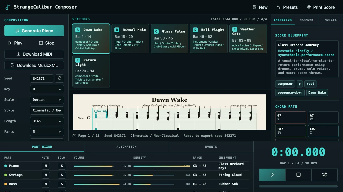
Task: Open the Scale dropdown set to Dorian
Action: [x=47, y=100]
